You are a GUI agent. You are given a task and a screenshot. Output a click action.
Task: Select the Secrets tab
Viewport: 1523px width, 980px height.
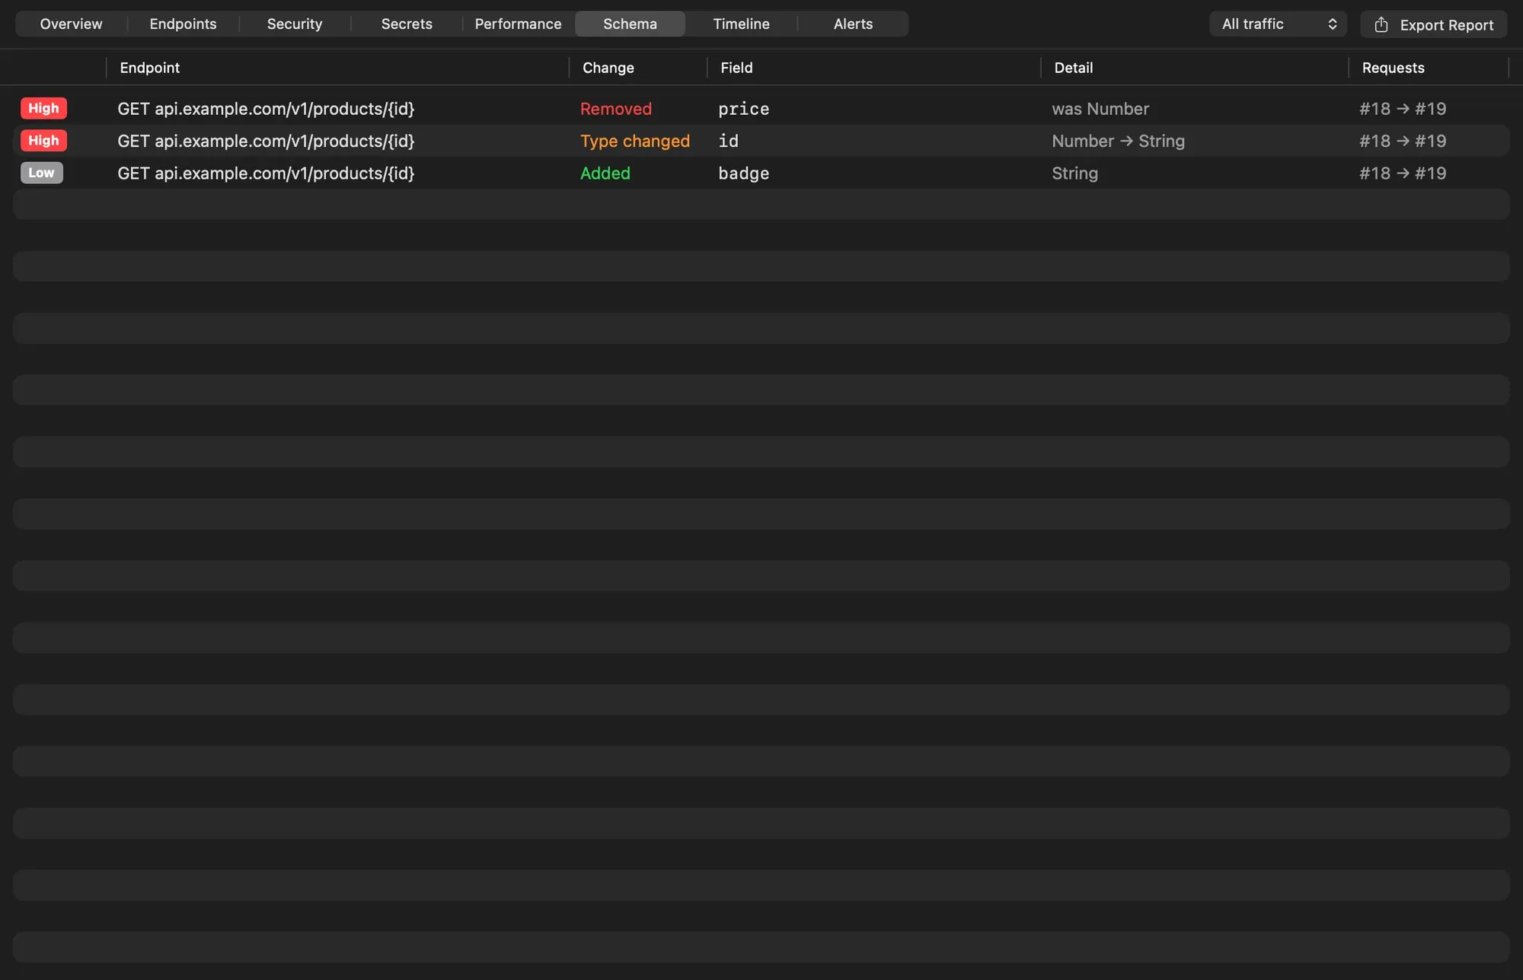point(407,24)
